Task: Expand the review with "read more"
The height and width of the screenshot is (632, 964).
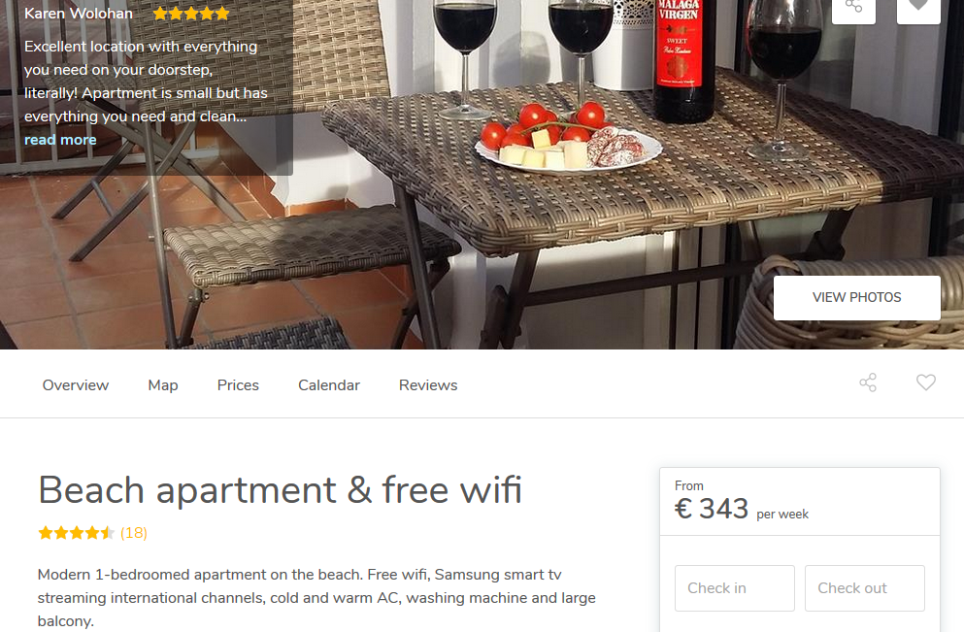Action: click(x=60, y=140)
